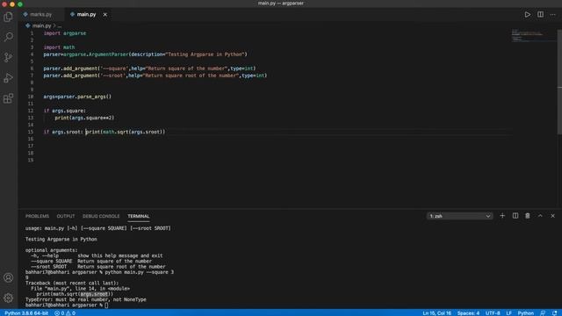Image resolution: width=562 pixels, height=316 pixels.
Task: Open the Source Control view
Action: click(8, 57)
